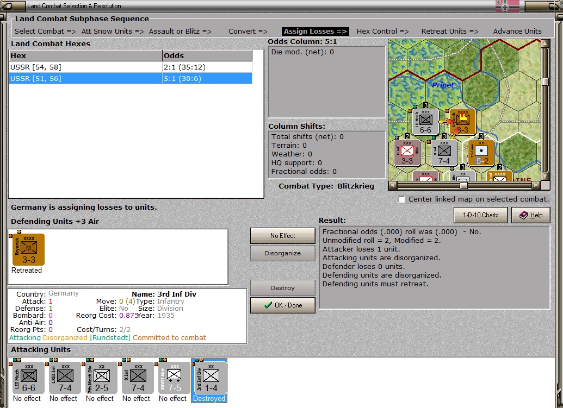Click the Assign Losses subphase label
This screenshot has width=563, height=408.
point(315,31)
